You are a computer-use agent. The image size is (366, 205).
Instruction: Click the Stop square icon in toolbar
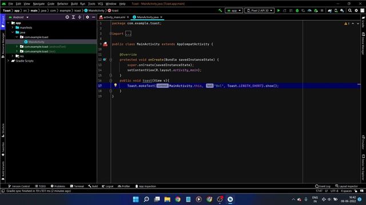pos(322,10)
